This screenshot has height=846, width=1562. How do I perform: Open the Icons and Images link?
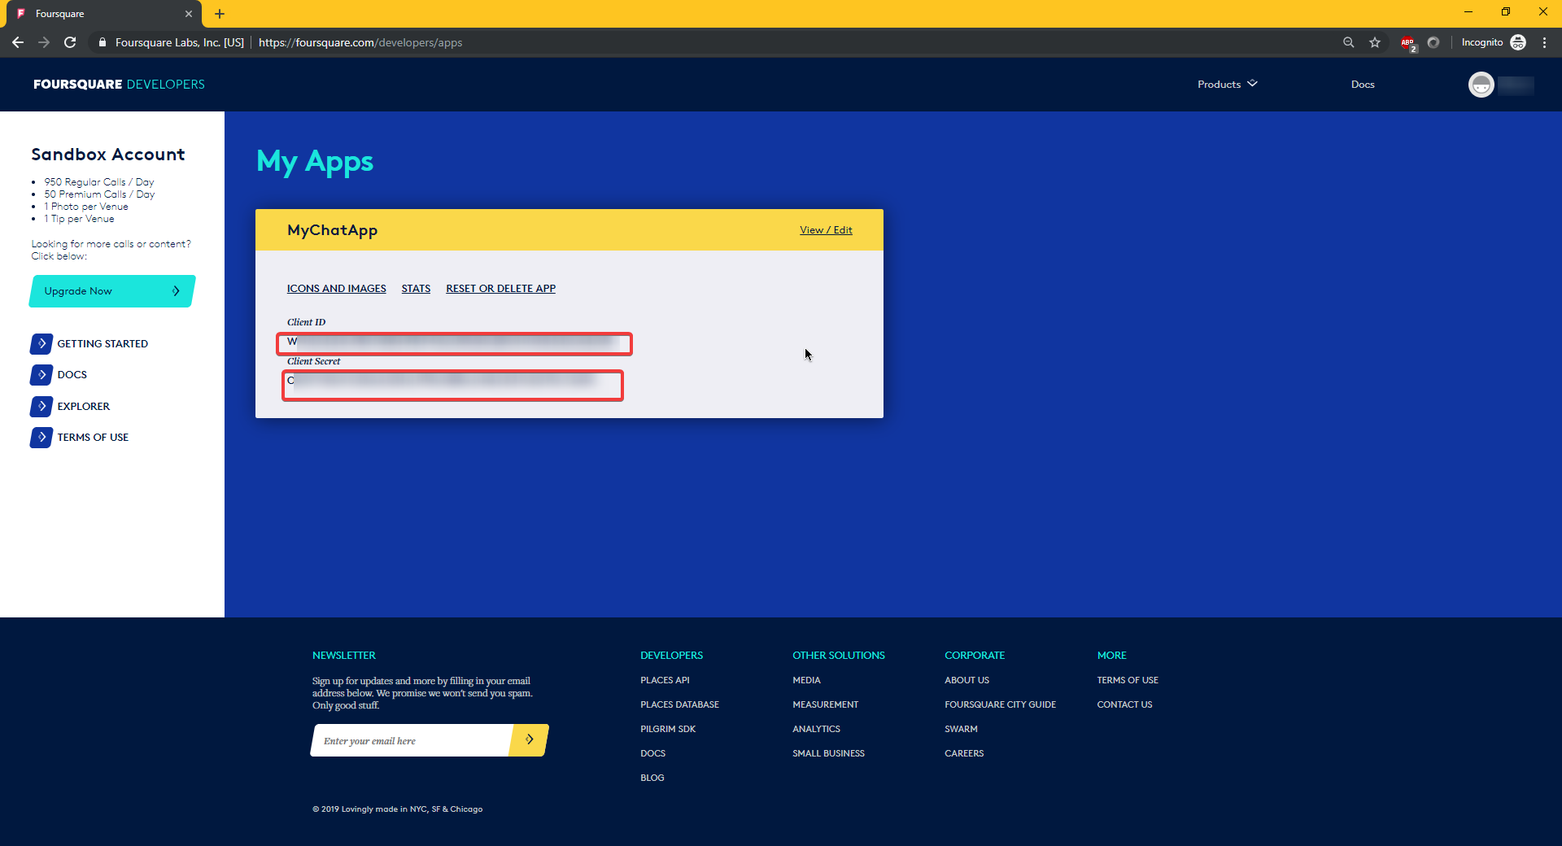point(336,289)
